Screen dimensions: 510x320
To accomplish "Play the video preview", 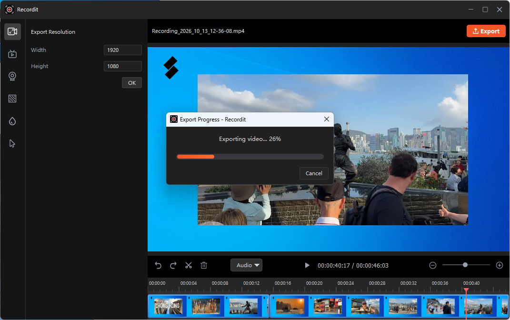I will point(307,265).
